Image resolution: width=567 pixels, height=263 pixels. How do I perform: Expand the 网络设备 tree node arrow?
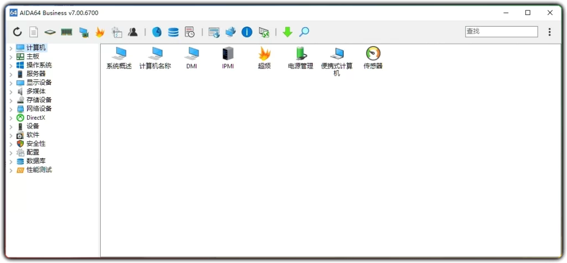pyautogui.click(x=11, y=109)
